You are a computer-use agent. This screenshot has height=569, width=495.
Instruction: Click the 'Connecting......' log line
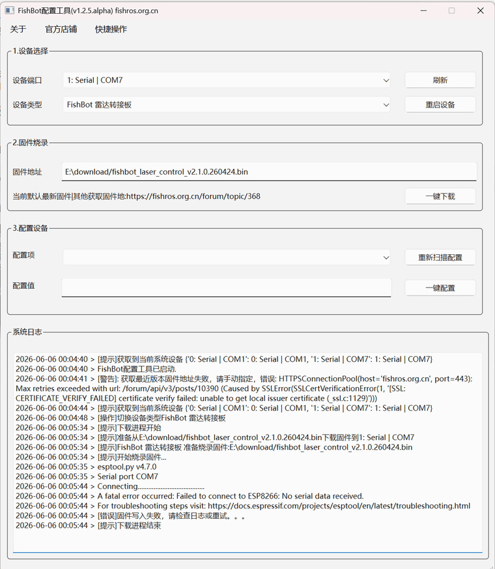110,486
